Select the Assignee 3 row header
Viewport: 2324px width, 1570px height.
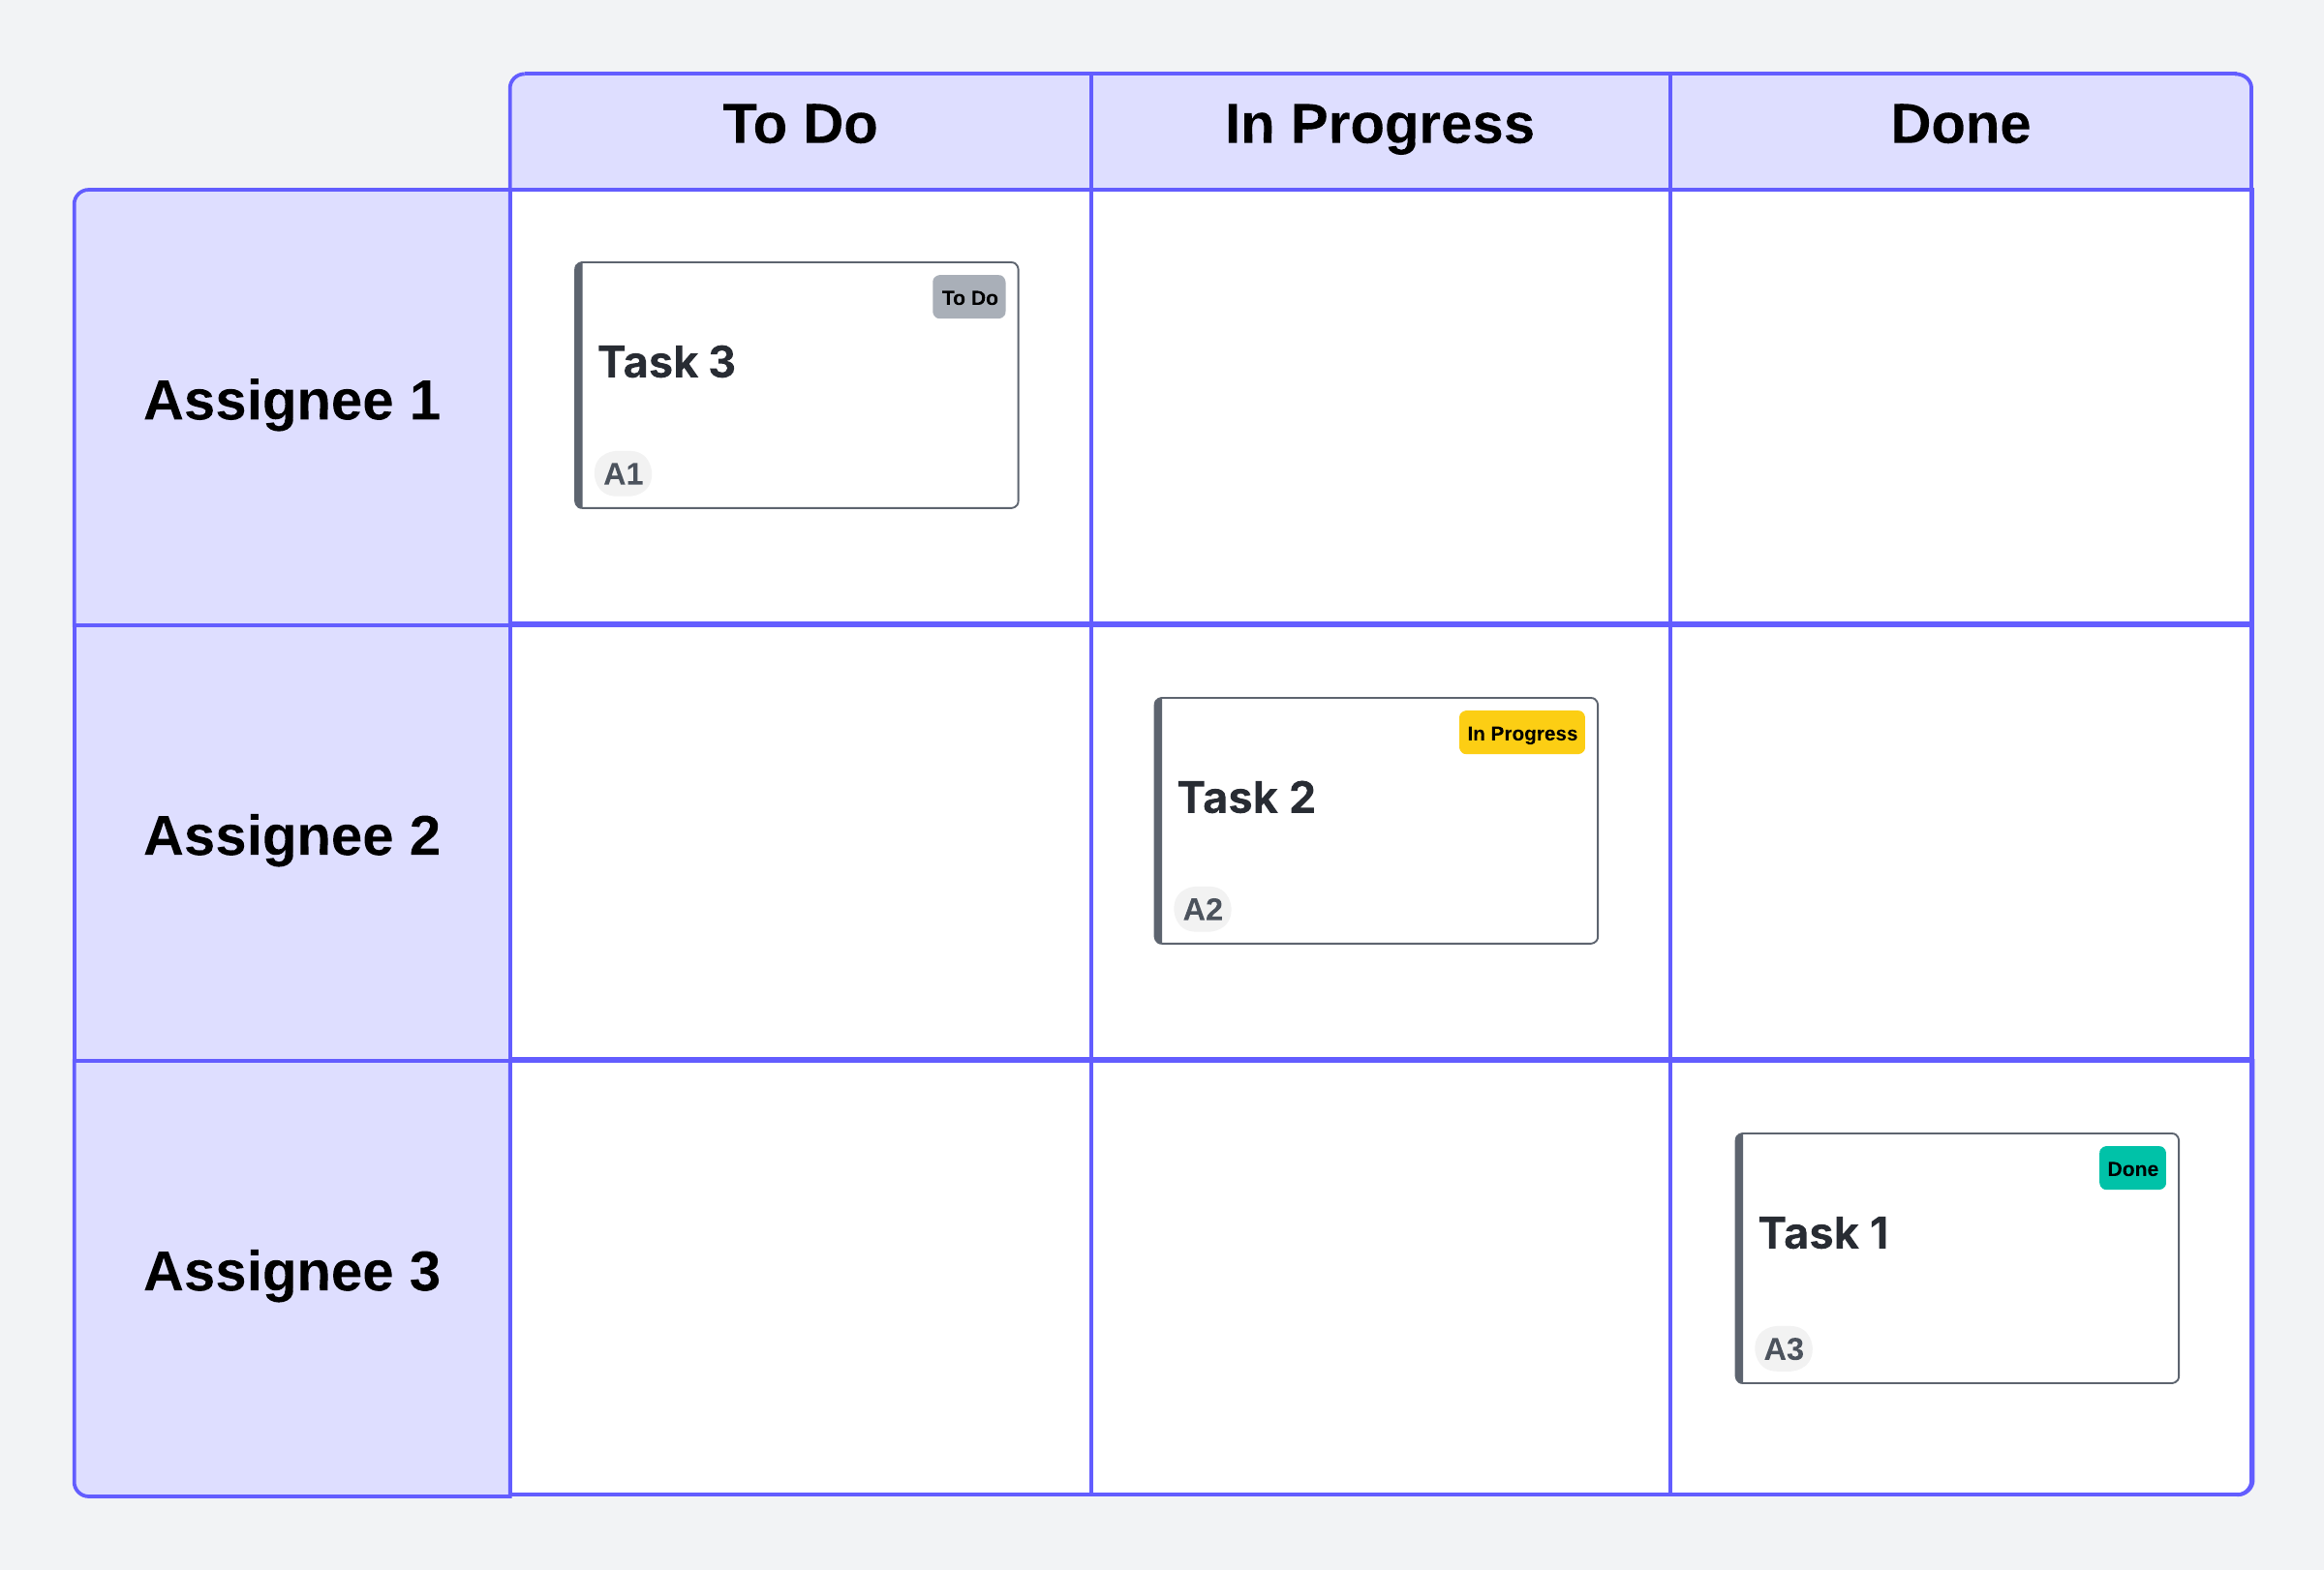click(x=292, y=1273)
